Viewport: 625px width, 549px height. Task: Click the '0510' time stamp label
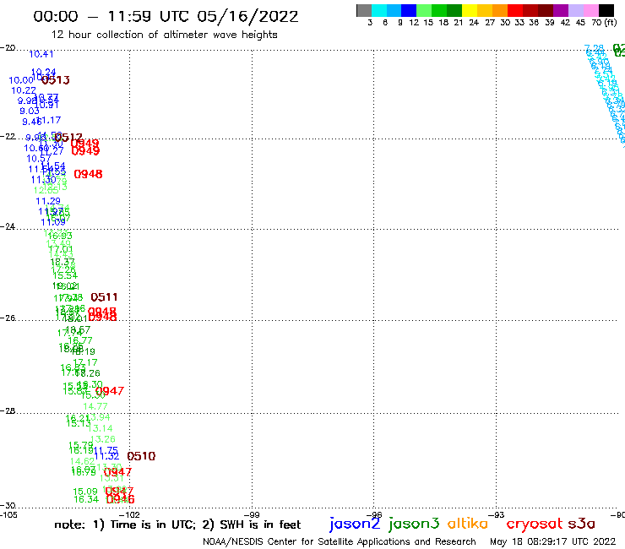(141, 456)
